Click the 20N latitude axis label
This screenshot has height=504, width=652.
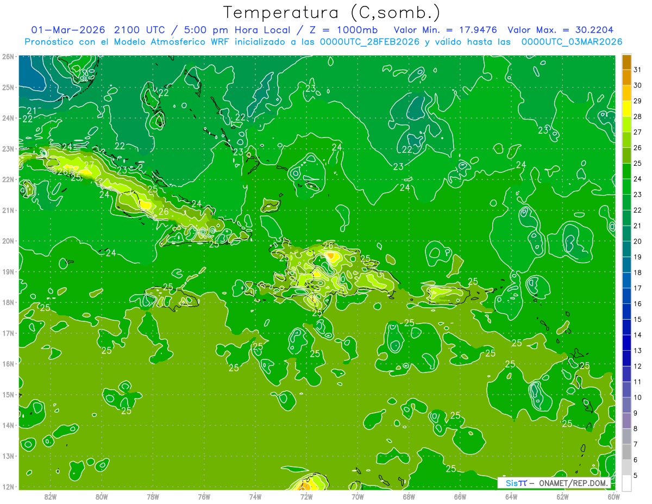(x=8, y=241)
